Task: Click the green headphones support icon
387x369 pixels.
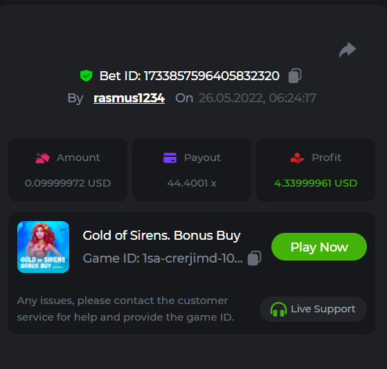Action: pos(278,309)
